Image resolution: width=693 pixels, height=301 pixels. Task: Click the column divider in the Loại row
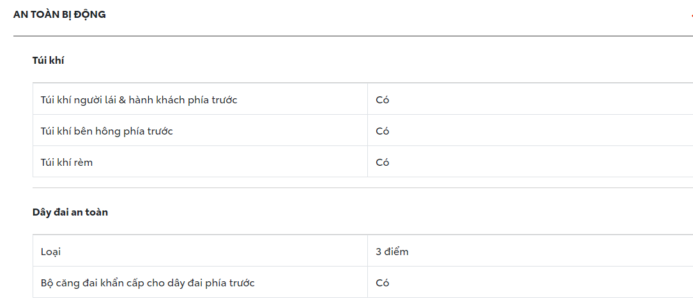[367, 252]
